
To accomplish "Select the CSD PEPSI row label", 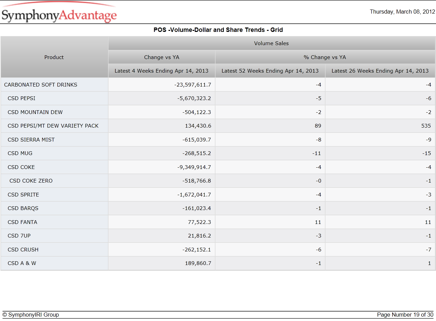I will [x=21, y=98].
